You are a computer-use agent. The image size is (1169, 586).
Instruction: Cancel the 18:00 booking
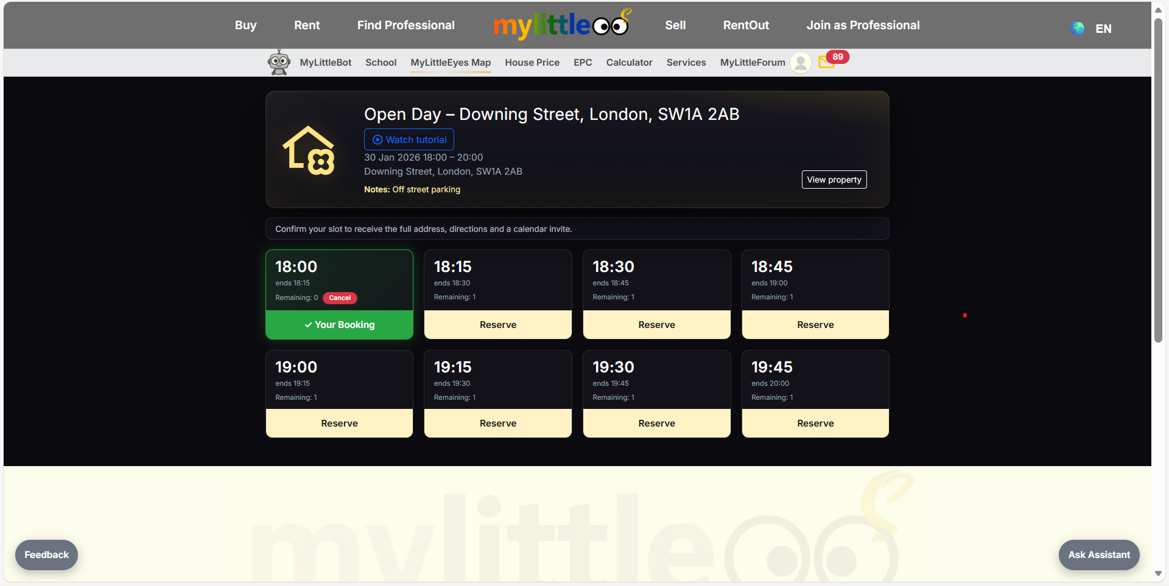339,298
